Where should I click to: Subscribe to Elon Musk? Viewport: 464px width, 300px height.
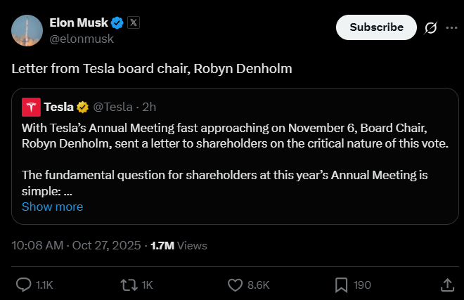coord(376,27)
